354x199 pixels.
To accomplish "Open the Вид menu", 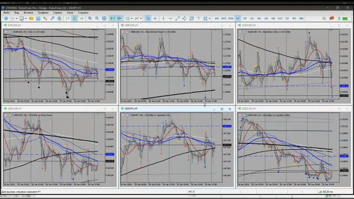I will pyautogui.click(x=17, y=13).
